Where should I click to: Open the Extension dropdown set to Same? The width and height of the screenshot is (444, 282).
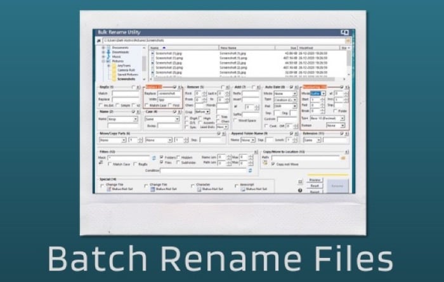point(312,140)
